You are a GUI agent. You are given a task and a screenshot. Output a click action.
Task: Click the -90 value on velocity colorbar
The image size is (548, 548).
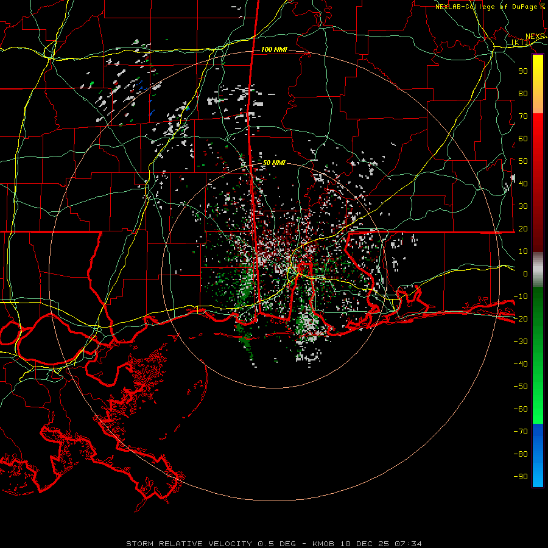[521, 477]
